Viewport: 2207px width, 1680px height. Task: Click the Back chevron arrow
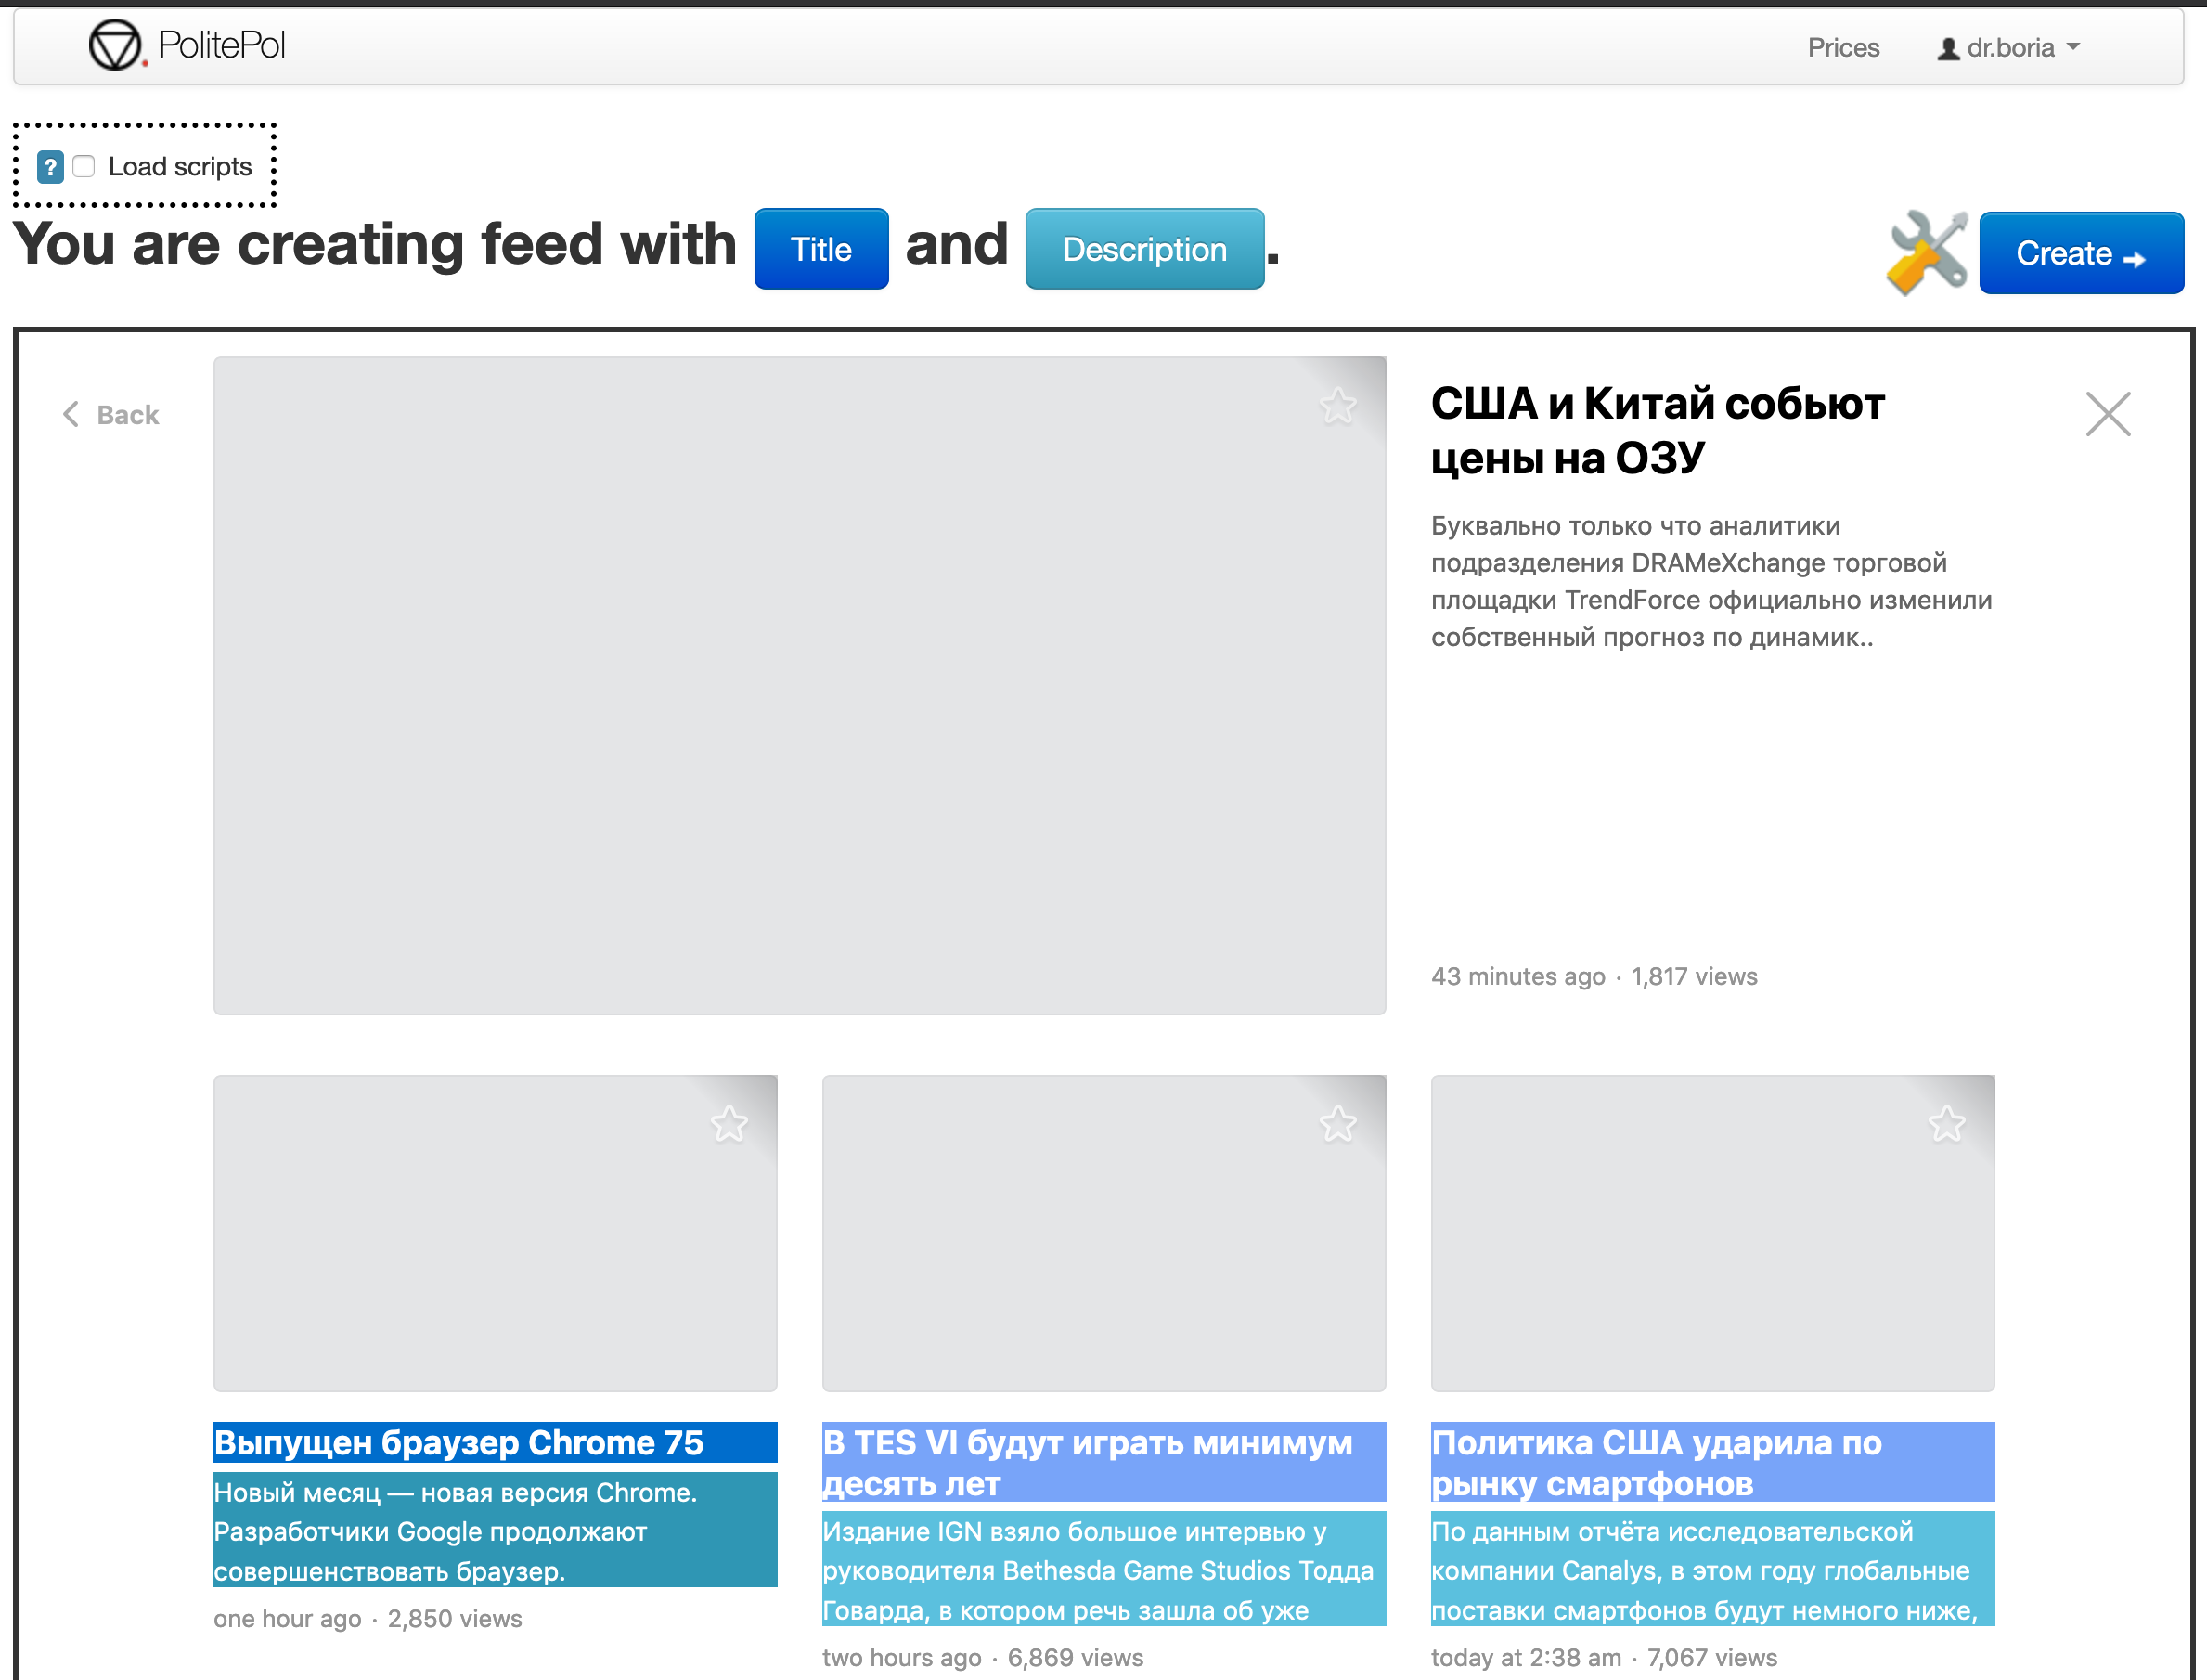tap(71, 414)
